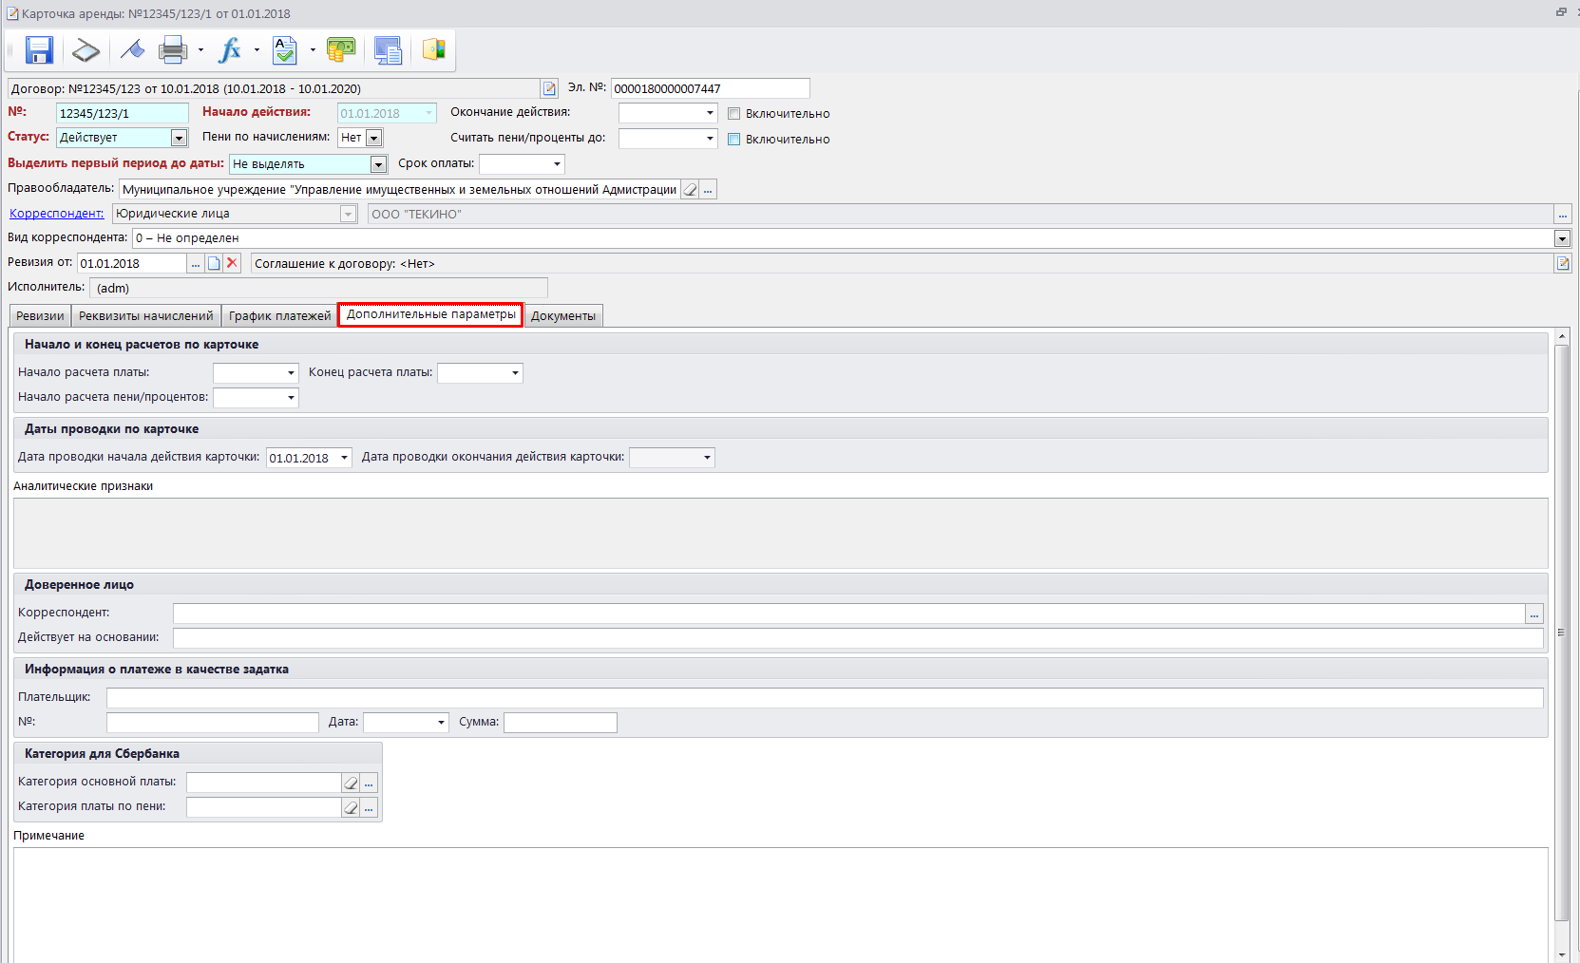
Task: Open the График платежей tab
Action: 279,316
